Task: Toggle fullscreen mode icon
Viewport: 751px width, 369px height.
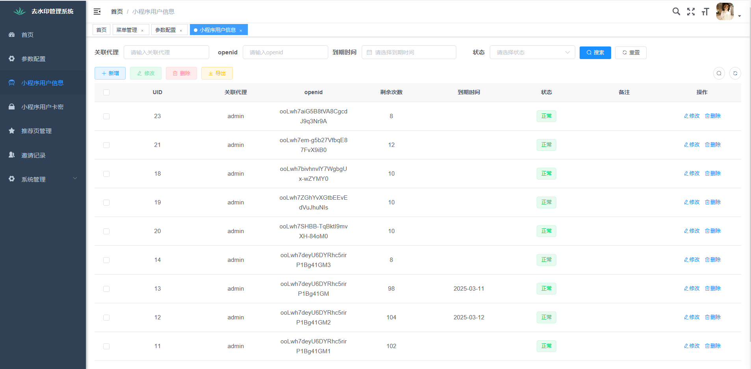Action: [x=691, y=12]
